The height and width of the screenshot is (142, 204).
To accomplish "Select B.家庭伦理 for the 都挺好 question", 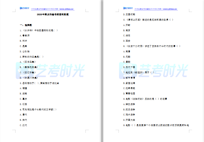I will coord(129,83).
